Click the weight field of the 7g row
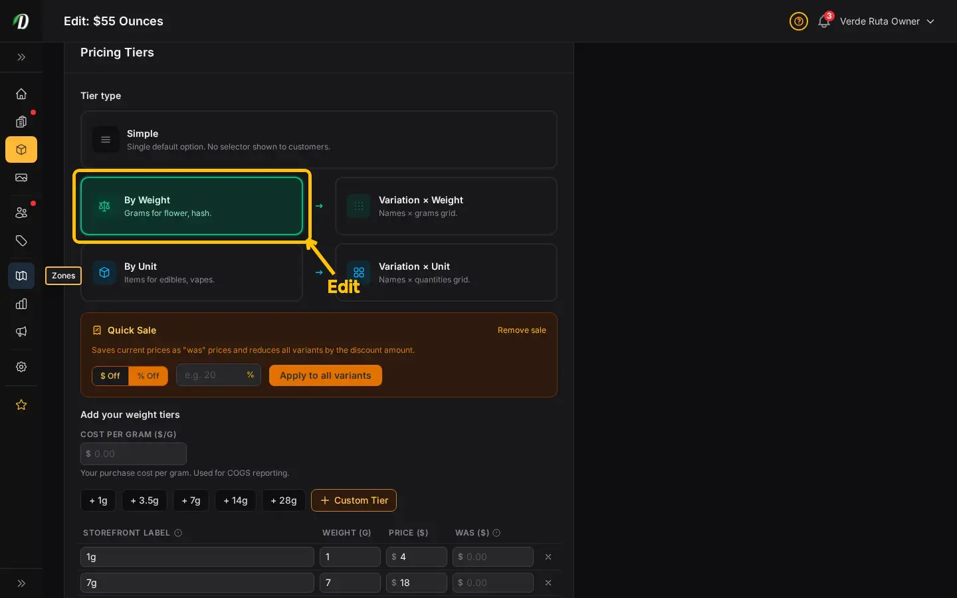 pyautogui.click(x=350, y=583)
